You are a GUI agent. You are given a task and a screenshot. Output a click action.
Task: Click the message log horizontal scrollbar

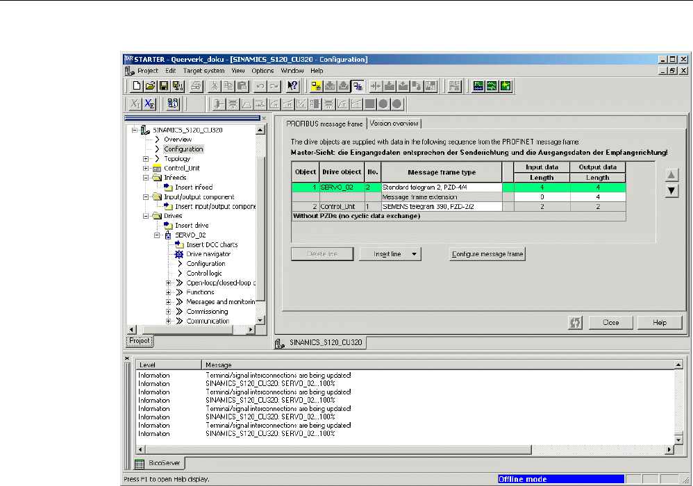point(404,450)
